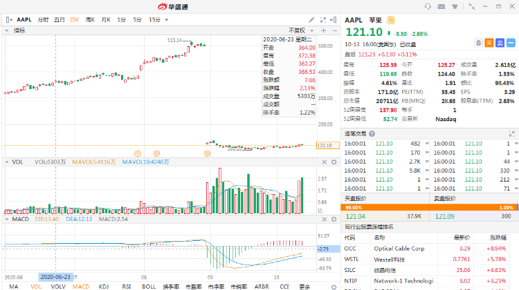519x290 pixels.
Task: Open customer service headset icon
Action: point(428,6)
